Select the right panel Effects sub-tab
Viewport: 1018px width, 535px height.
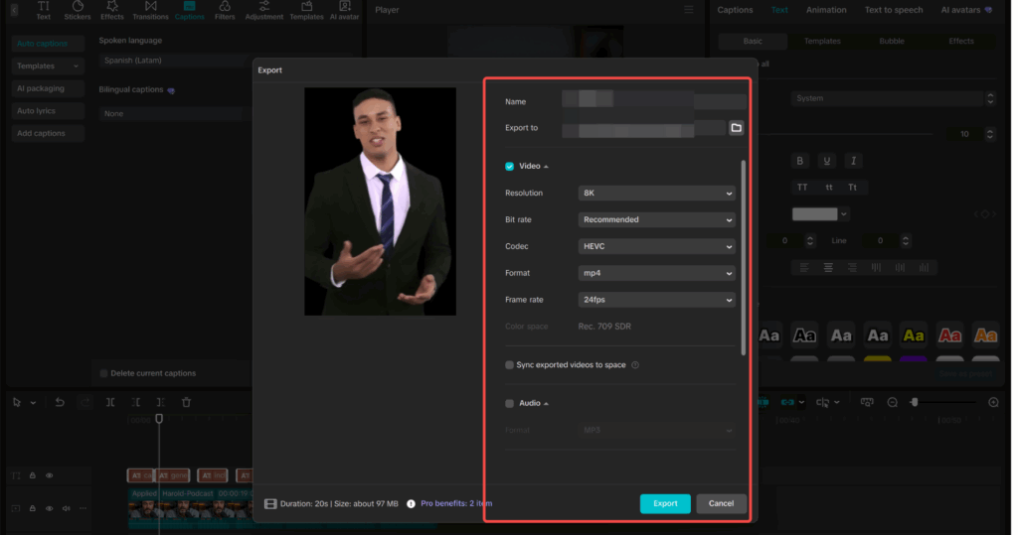pyautogui.click(x=961, y=41)
